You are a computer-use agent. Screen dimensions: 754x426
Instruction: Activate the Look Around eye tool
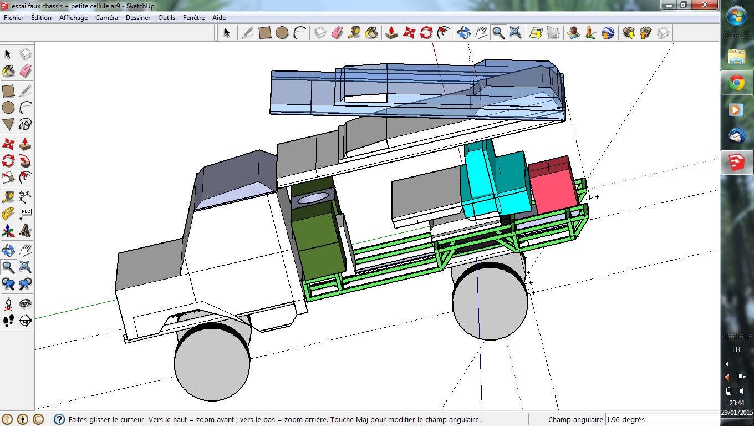click(26, 303)
